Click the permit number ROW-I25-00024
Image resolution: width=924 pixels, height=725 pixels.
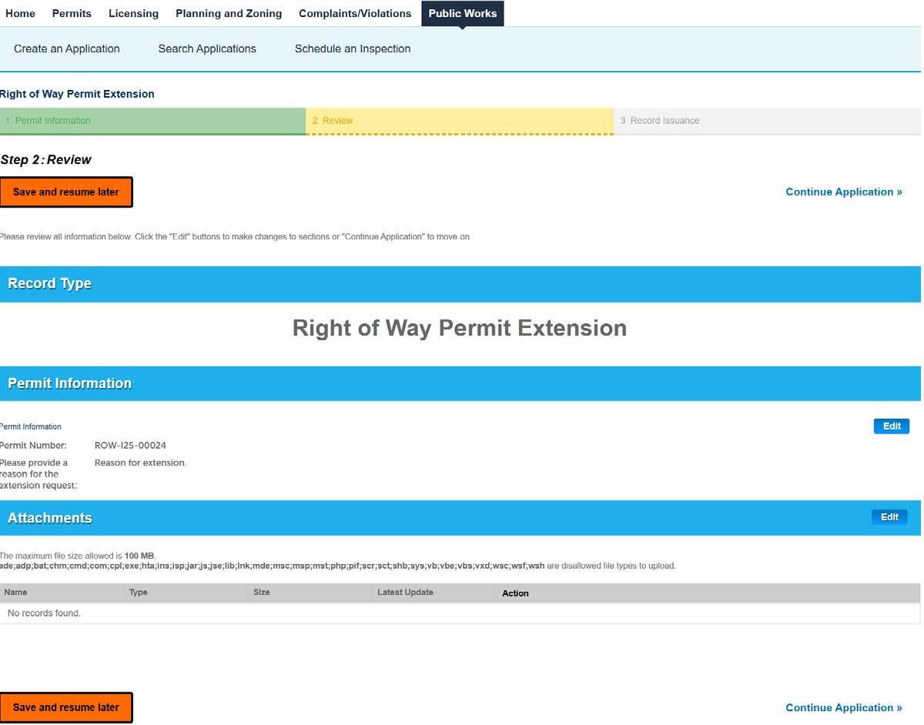130,445
